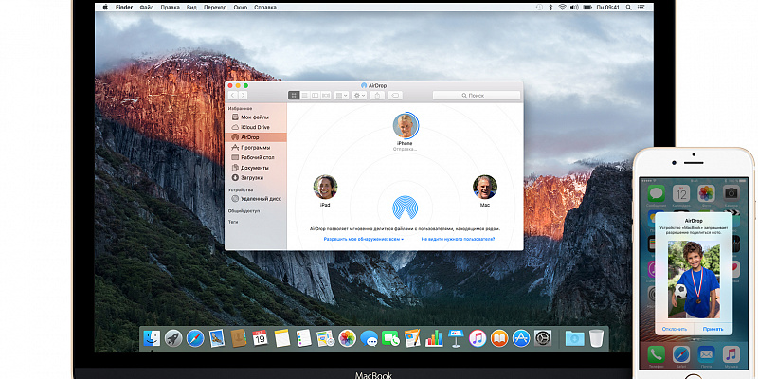Click the 'Поиск' search field

[x=476, y=96]
